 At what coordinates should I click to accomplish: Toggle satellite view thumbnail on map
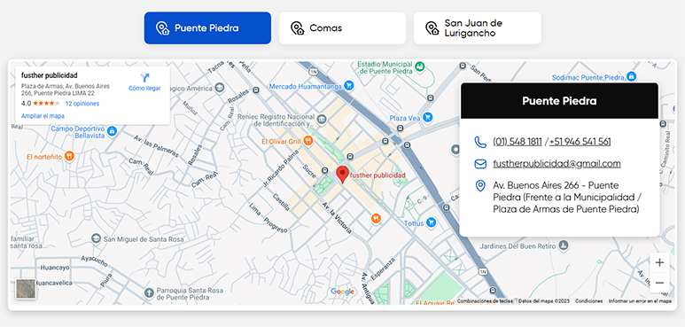click(x=26, y=289)
